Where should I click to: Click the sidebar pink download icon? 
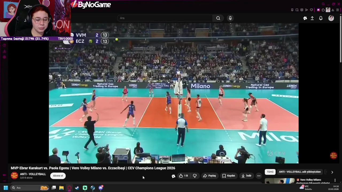pyautogui.click(x=4, y=51)
